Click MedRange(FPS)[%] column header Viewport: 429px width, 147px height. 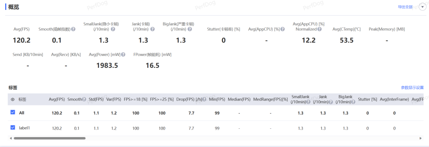coord(271,99)
